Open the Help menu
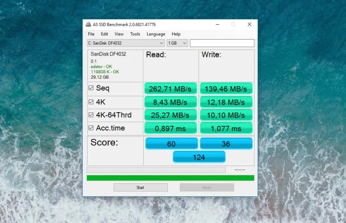This screenshot has height=223, width=346. click(x=176, y=34)
